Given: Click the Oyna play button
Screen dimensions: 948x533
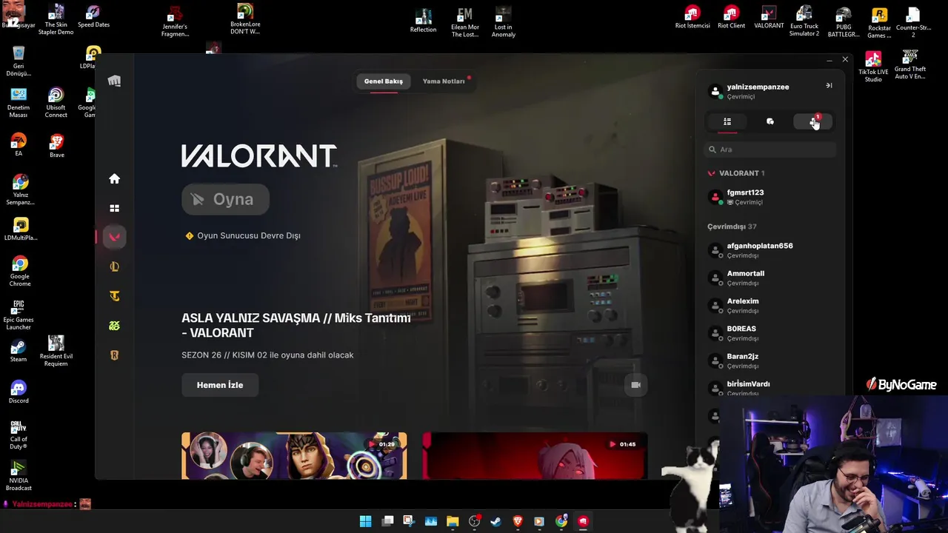Looking at the screenshot, I should click(225, 199).
